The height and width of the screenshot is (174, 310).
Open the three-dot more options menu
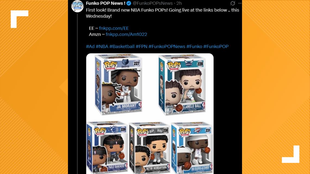pyautogui.click(x=240, y=3)
